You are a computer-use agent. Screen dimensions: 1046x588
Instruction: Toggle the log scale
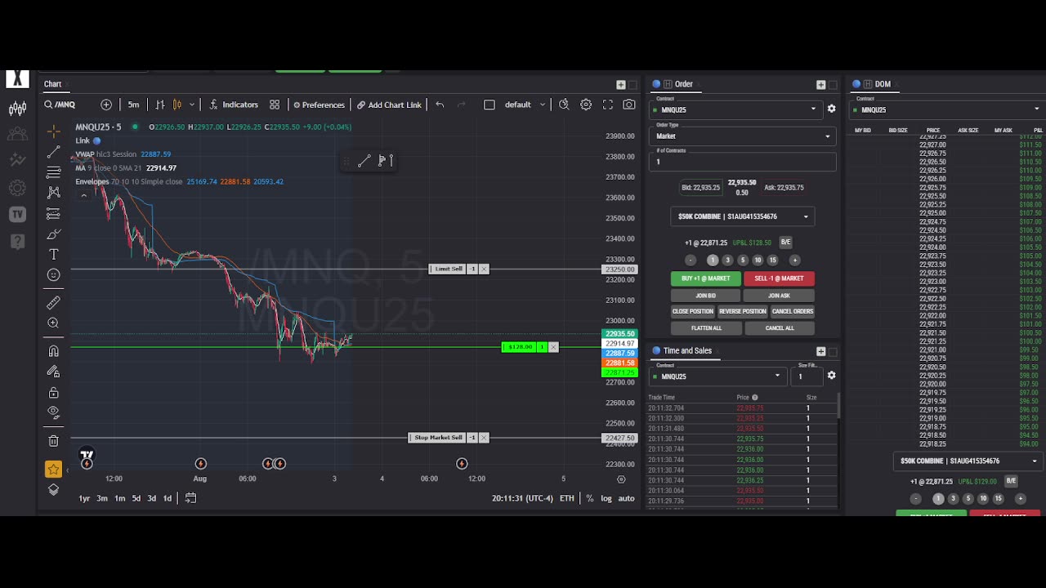[x=606, y=498]
